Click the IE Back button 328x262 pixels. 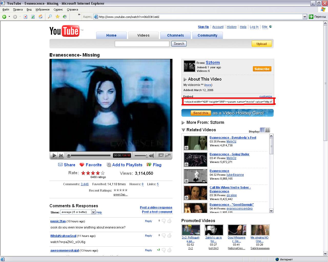(4, 17)
